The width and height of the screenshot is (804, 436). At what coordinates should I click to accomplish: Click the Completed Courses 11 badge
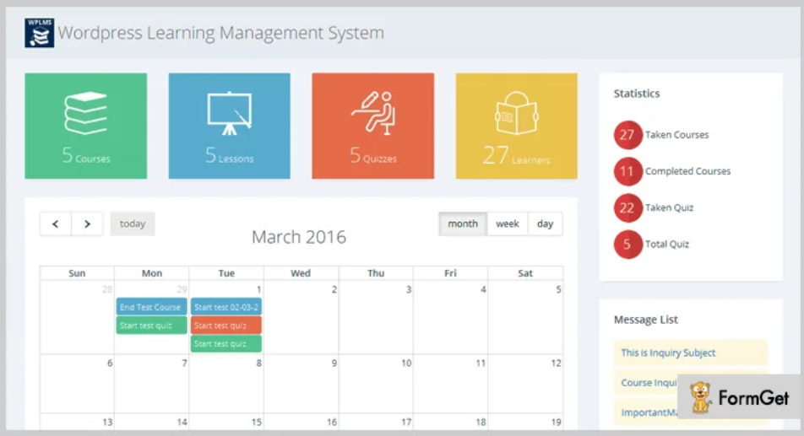(627, 171)
